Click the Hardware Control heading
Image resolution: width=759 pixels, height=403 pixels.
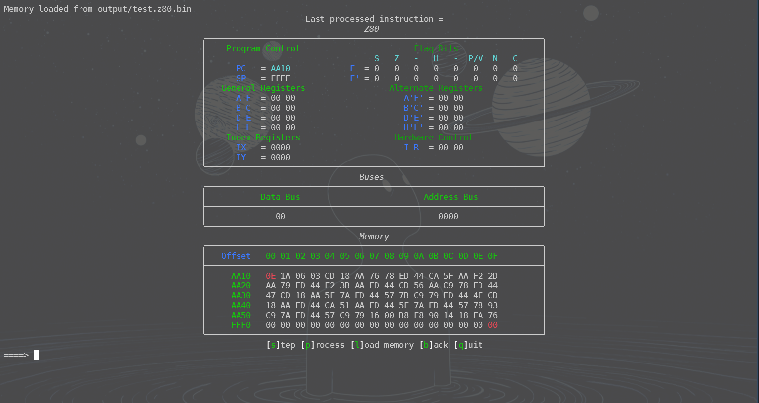434,137
